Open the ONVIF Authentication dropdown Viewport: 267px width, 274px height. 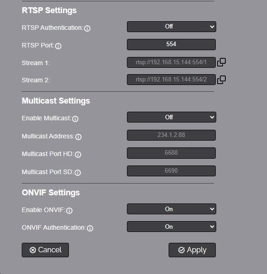tap(171, 227)
